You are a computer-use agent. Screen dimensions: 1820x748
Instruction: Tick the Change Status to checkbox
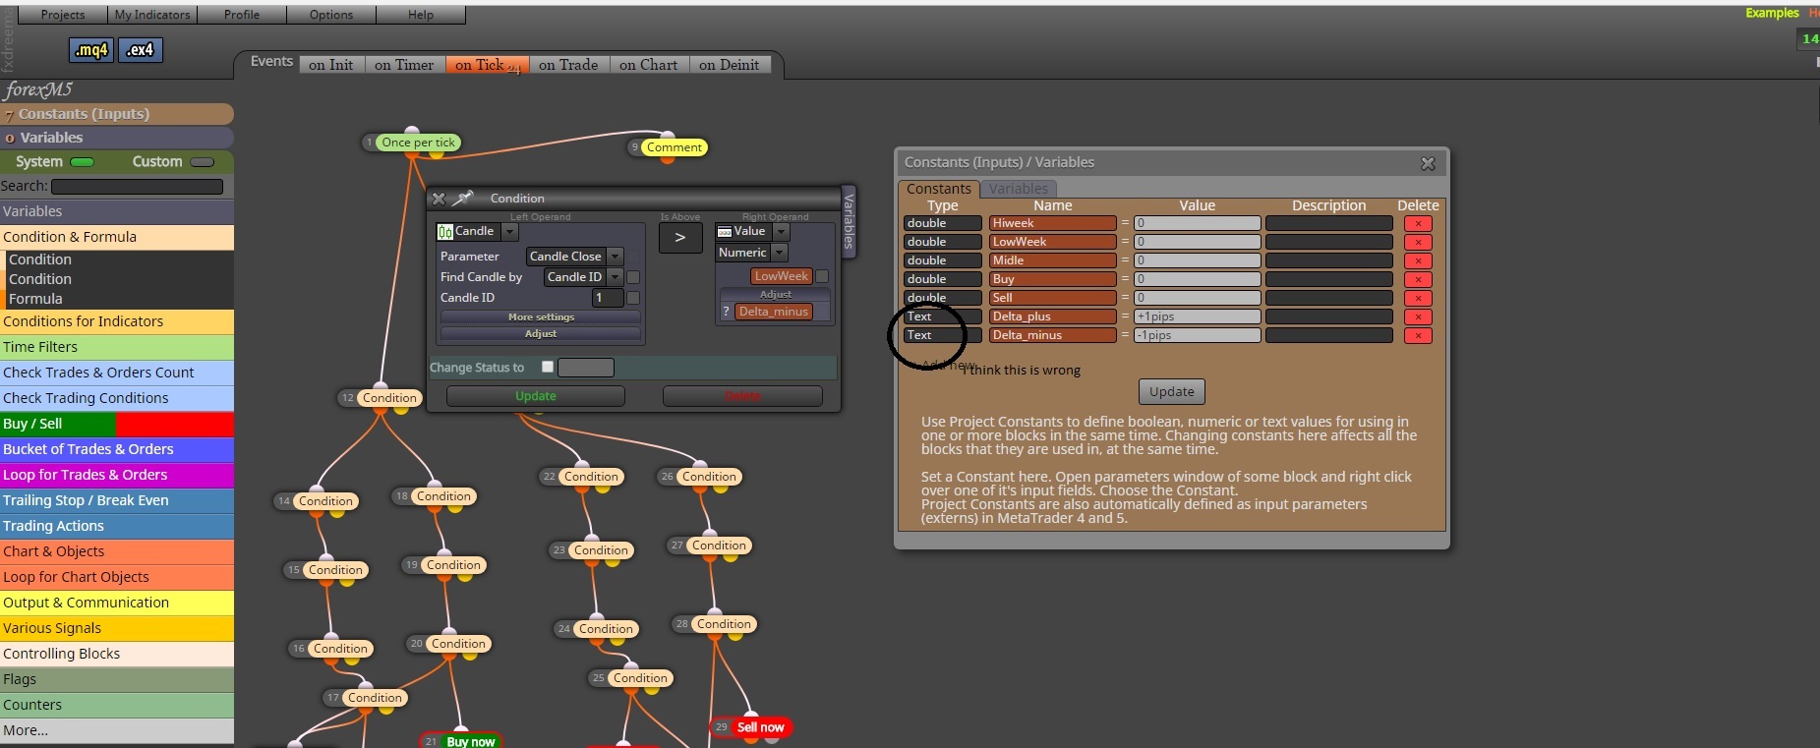pos(548,367)
